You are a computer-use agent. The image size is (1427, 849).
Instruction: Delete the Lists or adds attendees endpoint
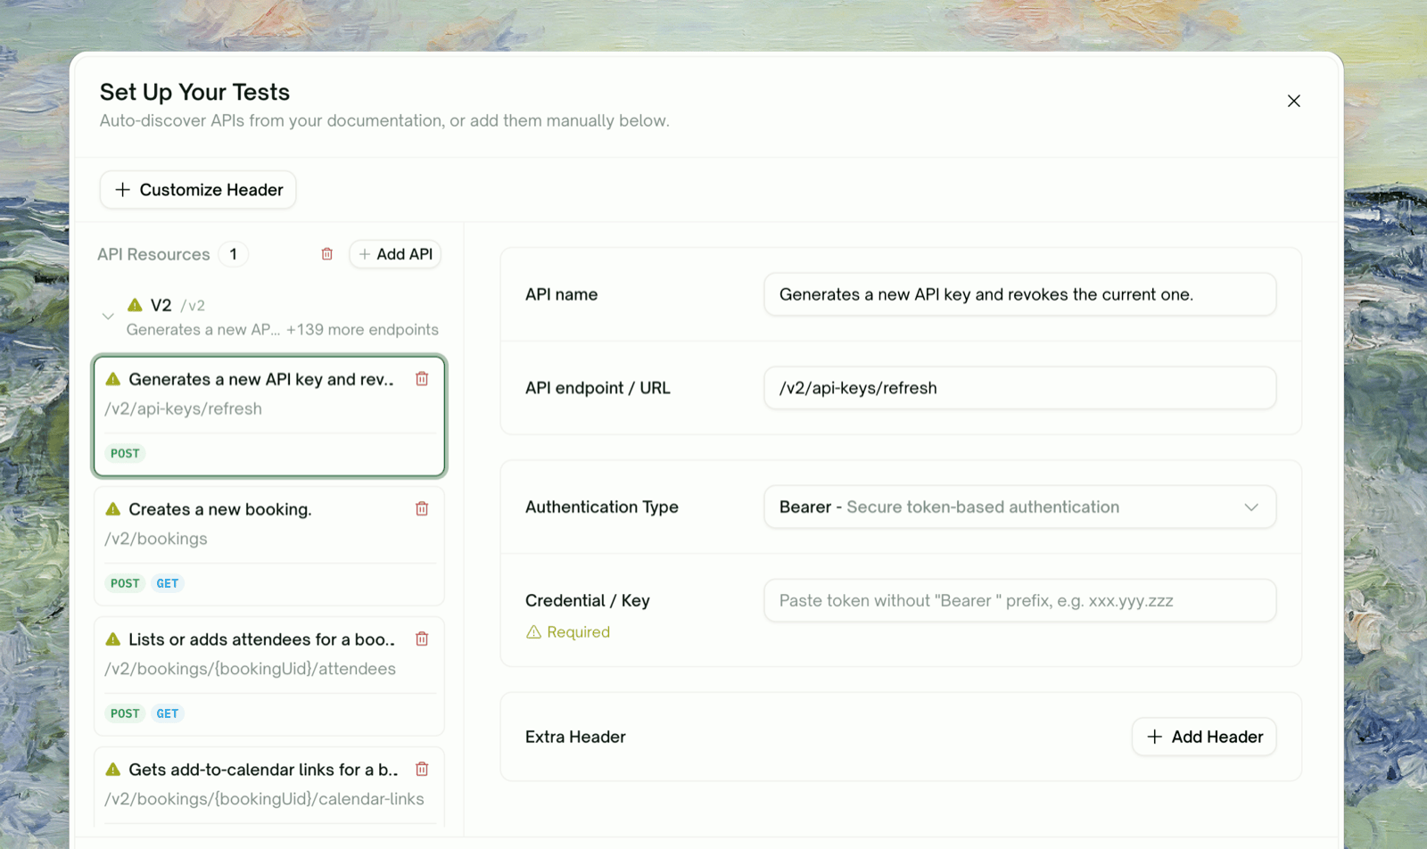[422, 639]
